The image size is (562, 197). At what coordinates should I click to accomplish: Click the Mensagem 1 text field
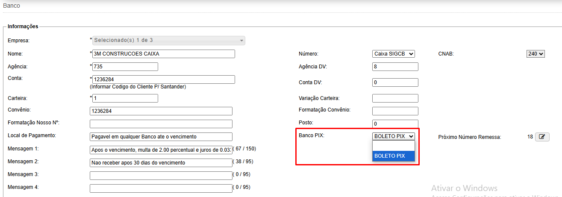tap(161, 150)
